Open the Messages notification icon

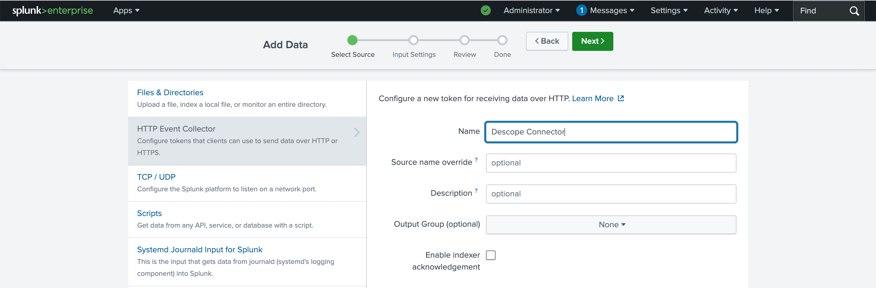pos(581,10)
